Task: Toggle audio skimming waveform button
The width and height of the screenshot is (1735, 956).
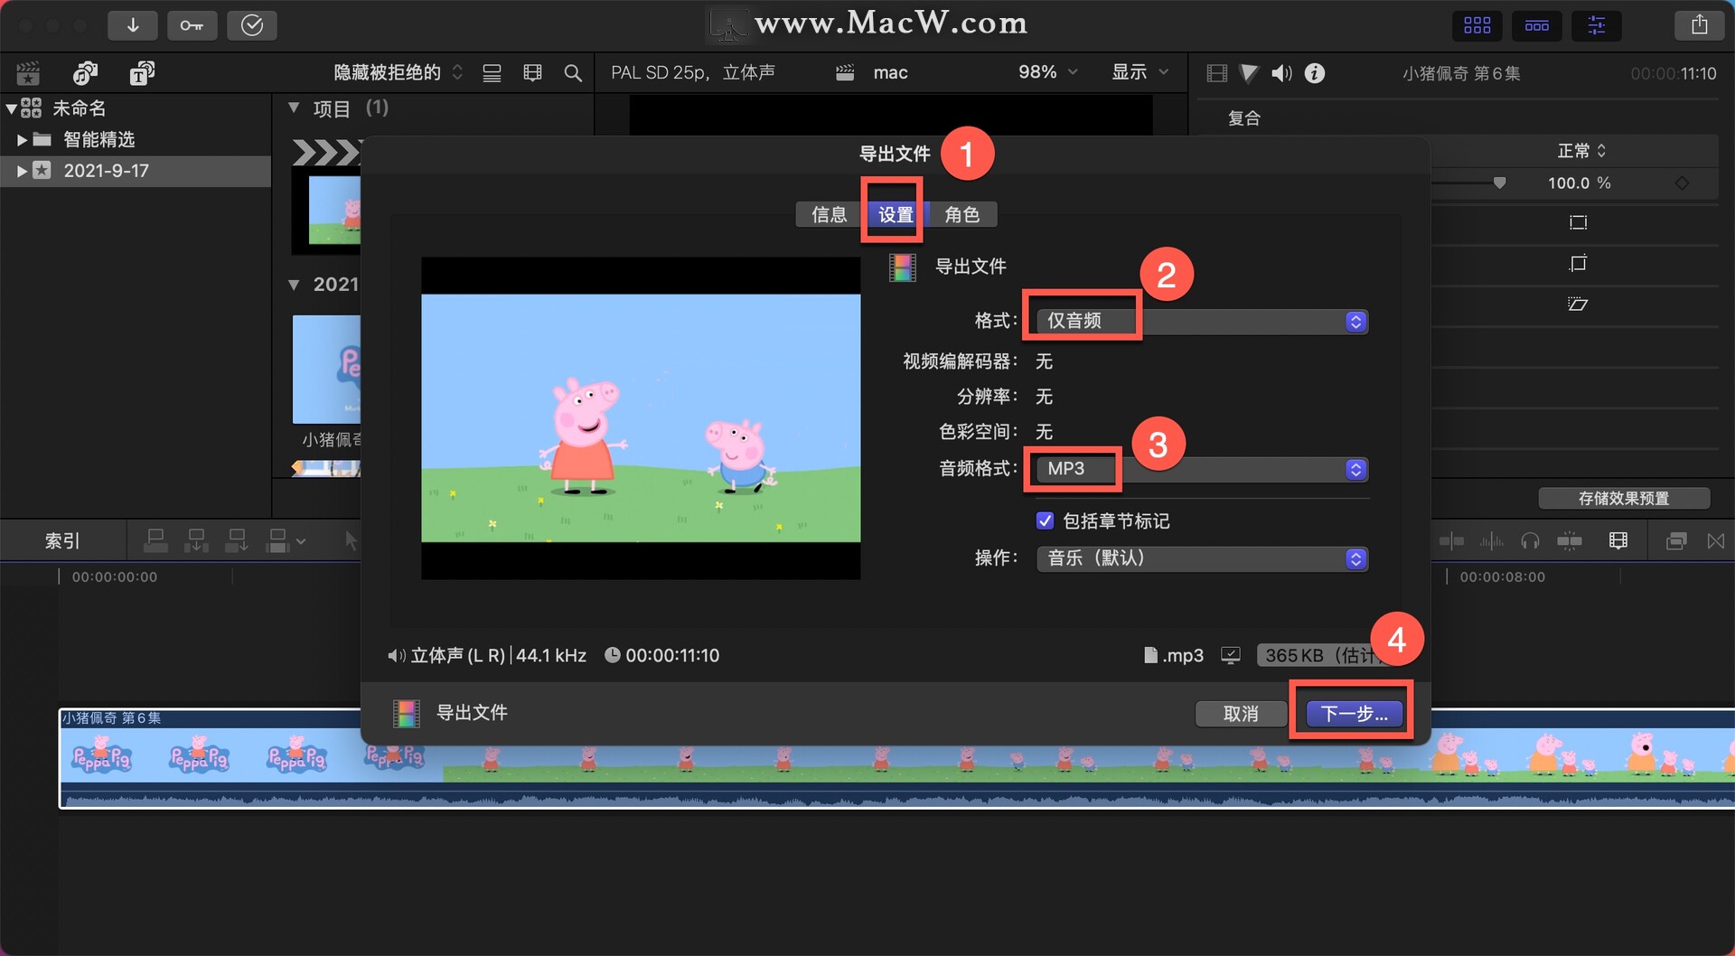Action: click(x=1491, y=541)
